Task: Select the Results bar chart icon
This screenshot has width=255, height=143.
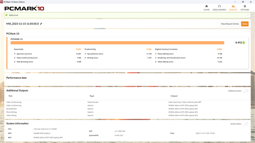Action: (233, 6)
